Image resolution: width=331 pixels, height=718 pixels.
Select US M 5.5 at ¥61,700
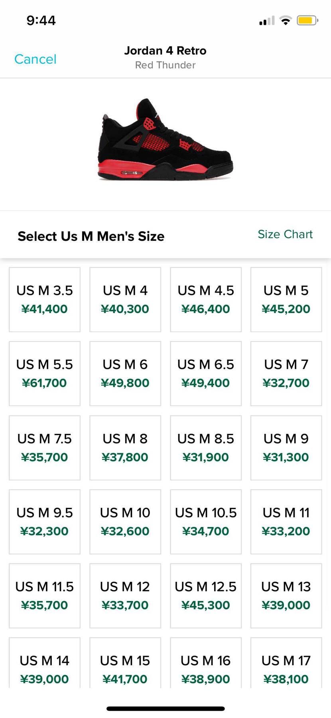tap(45, 374)
